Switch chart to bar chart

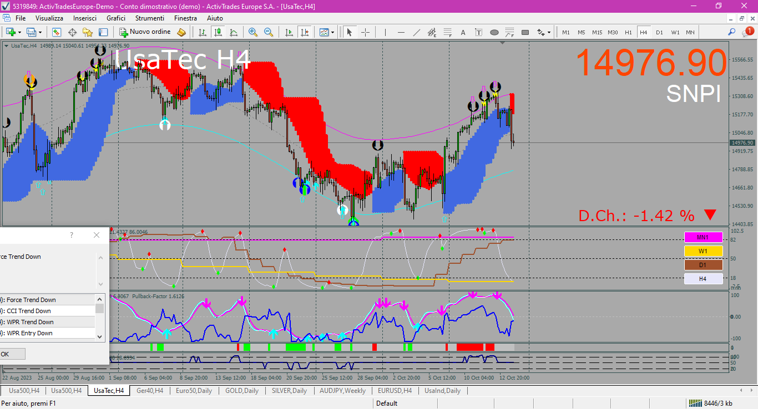[x=203, y=32]
